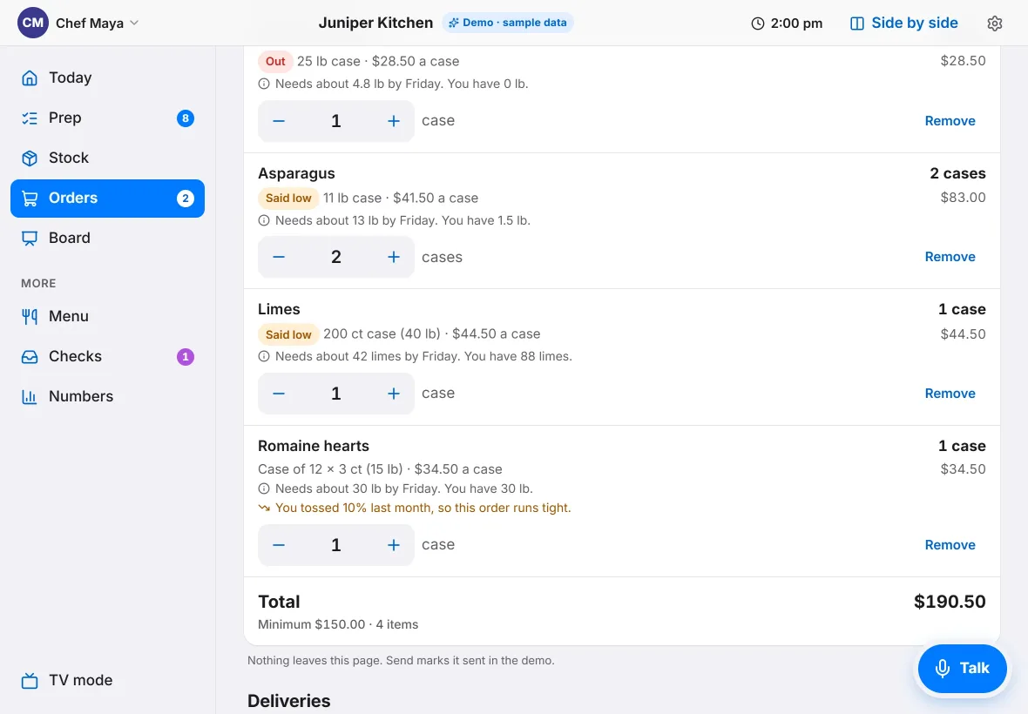Click the info icon on Asparagus needs

tap(264, 221)
